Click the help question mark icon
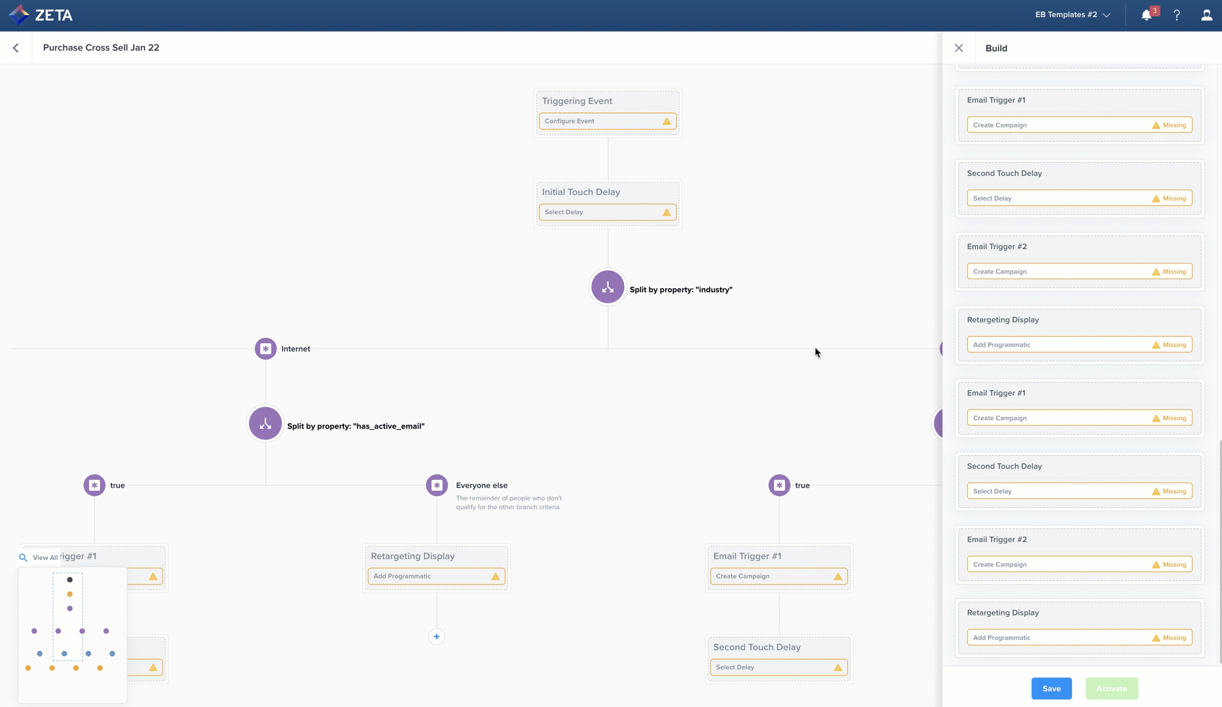 click(x=1177, y=15)
